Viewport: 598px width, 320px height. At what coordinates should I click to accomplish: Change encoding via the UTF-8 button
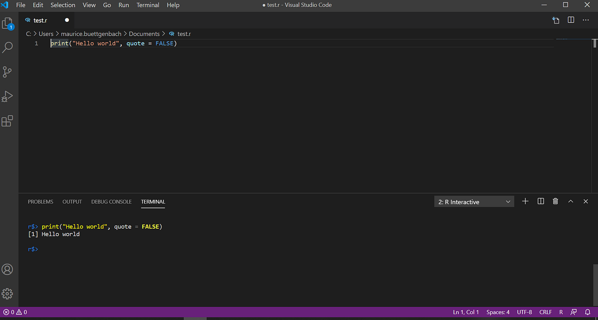524,312
